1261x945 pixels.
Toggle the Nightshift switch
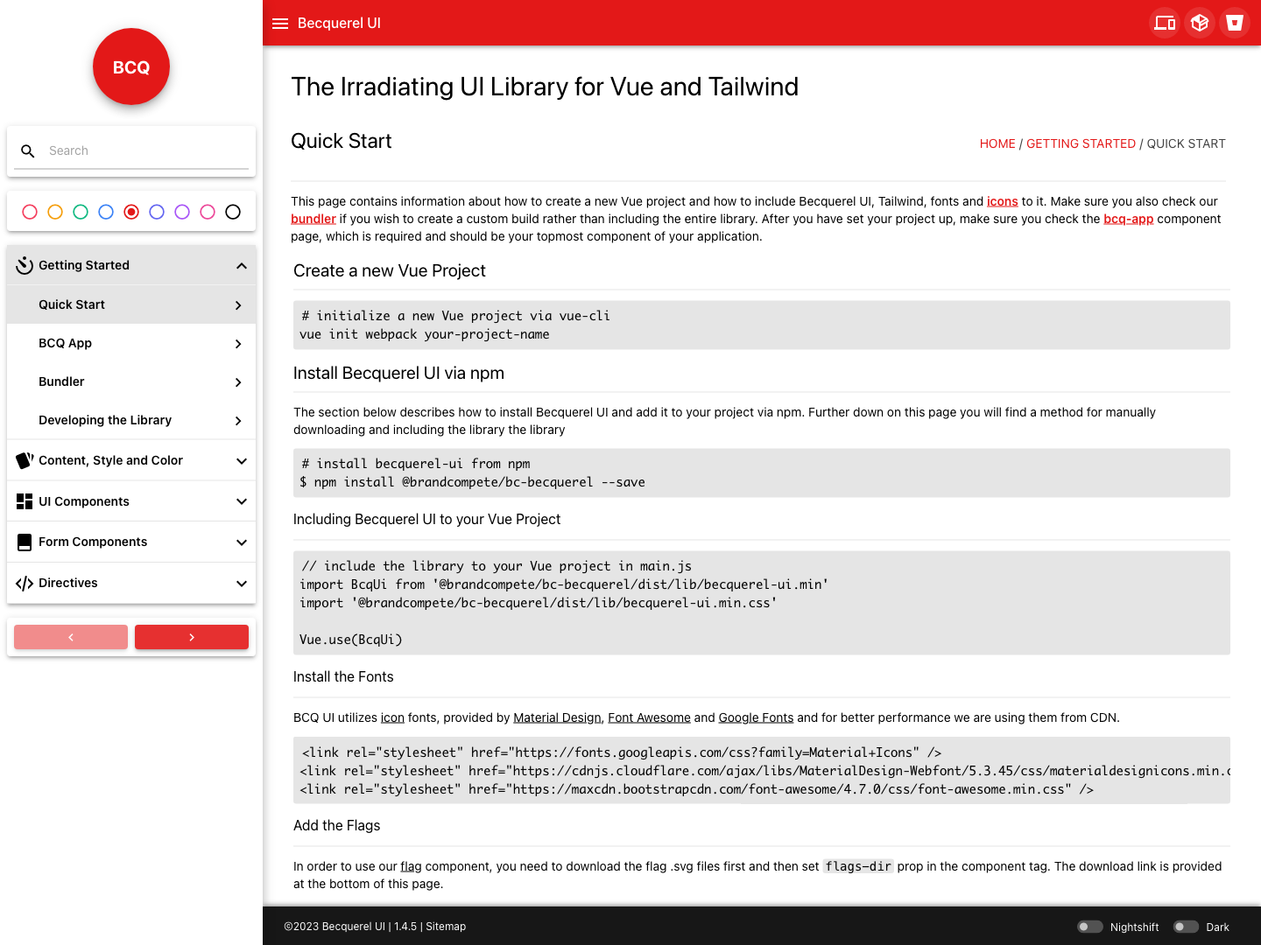pos(1089,927)
